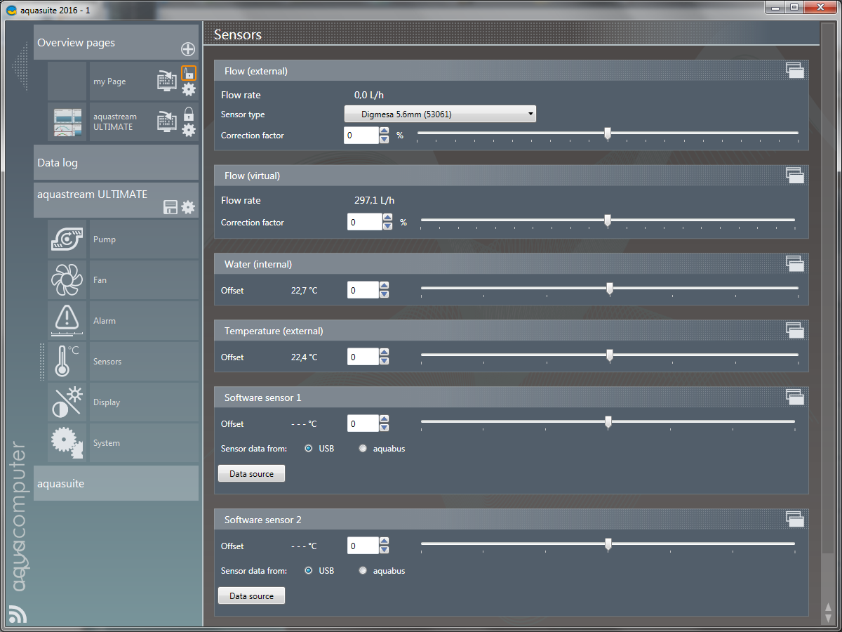Open the Data log section
This screenshot has width=842, height=632.
pyautogui.click(x=116, y=163)
